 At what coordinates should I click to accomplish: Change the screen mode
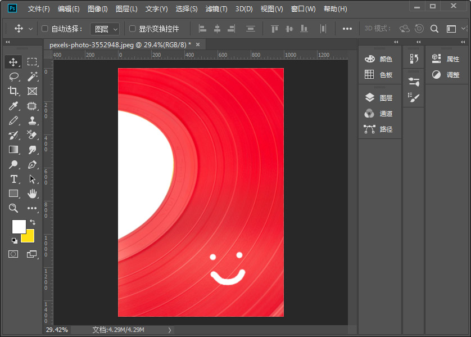pyautogui.click(x=31, y=254)
